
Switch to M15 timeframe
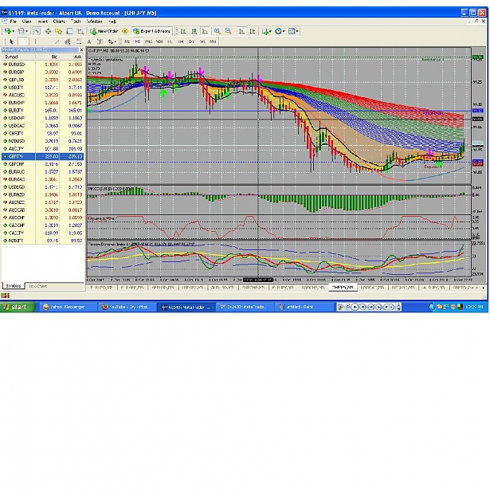tap(148, 41)
